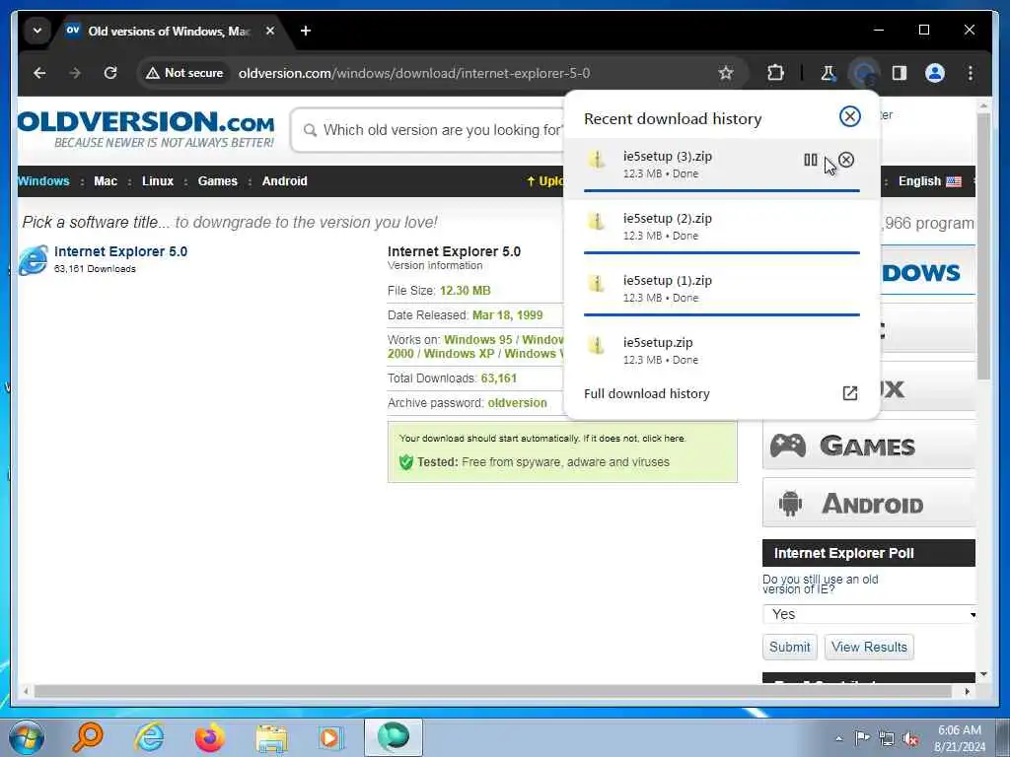Click the Downloads toolbar icon

(864, 73)
